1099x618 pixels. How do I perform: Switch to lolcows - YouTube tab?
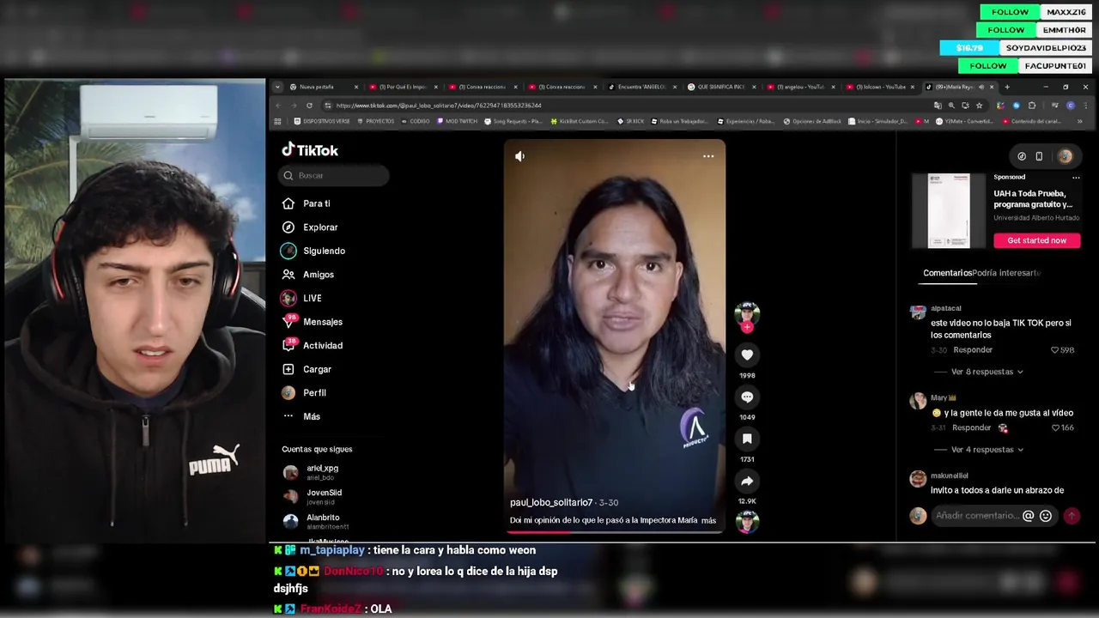[879, 87]
